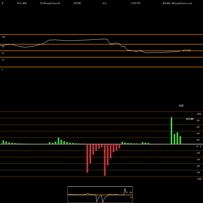Click the "(KDML) MunafaSutra.com" header text
The width and height of the screenshot is (203, 203).
click(x=177, y=3)
